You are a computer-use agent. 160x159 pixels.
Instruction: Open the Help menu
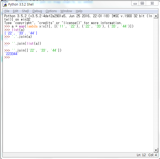tap(79, 11)
